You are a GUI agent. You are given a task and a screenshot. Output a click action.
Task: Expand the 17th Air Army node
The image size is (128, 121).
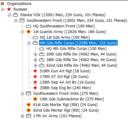[x=22, y=116]
